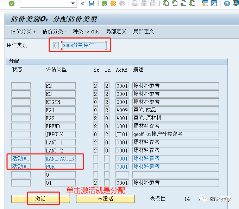The height and width of the screenshot is (209, 239).
Task: Select the EIGEN valuation type cell
Action: click(60, 102)
